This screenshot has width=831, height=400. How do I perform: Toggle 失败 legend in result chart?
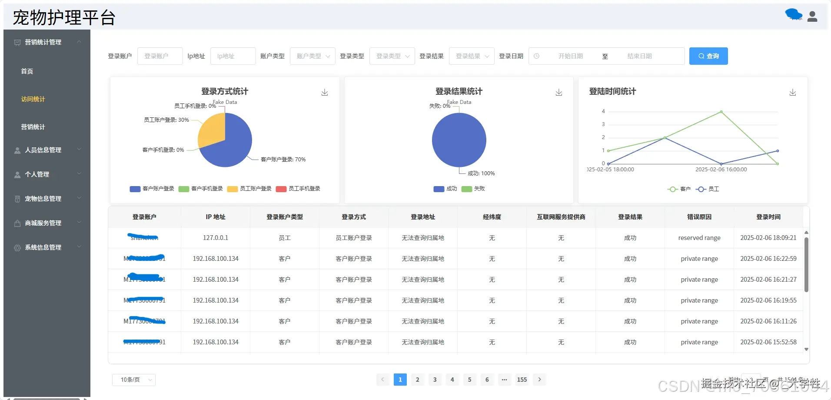(473, 189)
